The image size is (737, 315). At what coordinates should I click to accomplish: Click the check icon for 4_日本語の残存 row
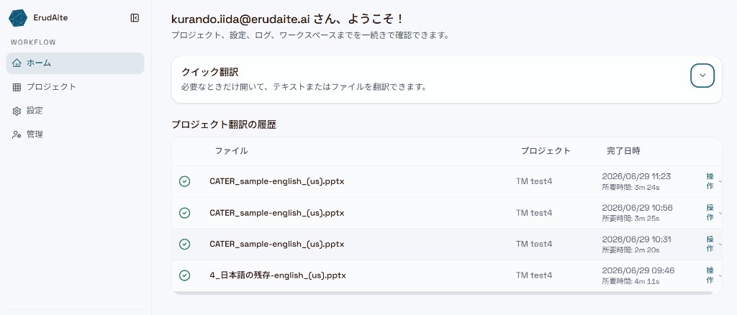pyautogui.click(x=185, y=275)
